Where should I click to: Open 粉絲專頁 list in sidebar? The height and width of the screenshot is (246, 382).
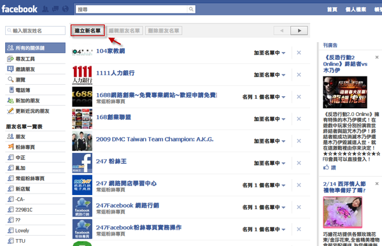pos(35,147)
